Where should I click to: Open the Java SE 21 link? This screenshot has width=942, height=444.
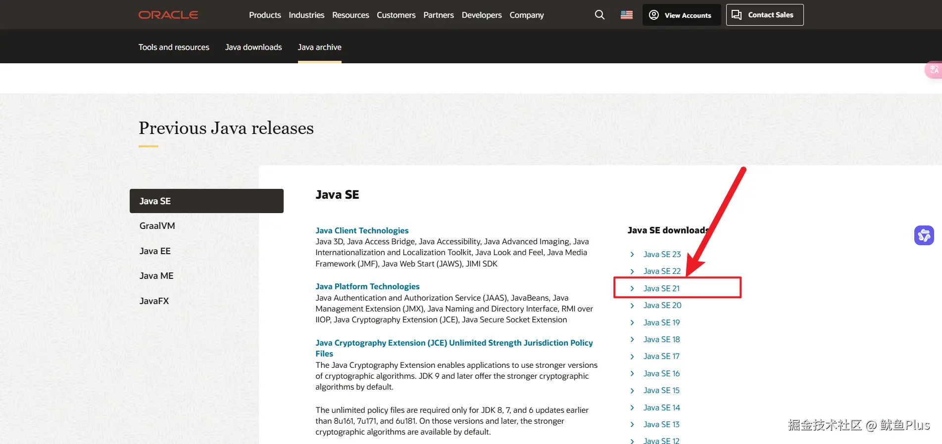(x=661, y=288)
